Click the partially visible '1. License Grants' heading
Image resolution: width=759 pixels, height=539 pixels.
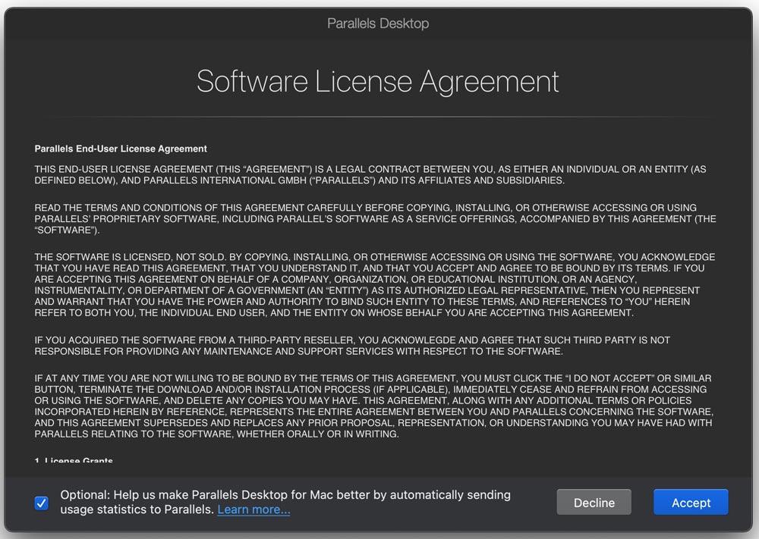coord(74,461)
